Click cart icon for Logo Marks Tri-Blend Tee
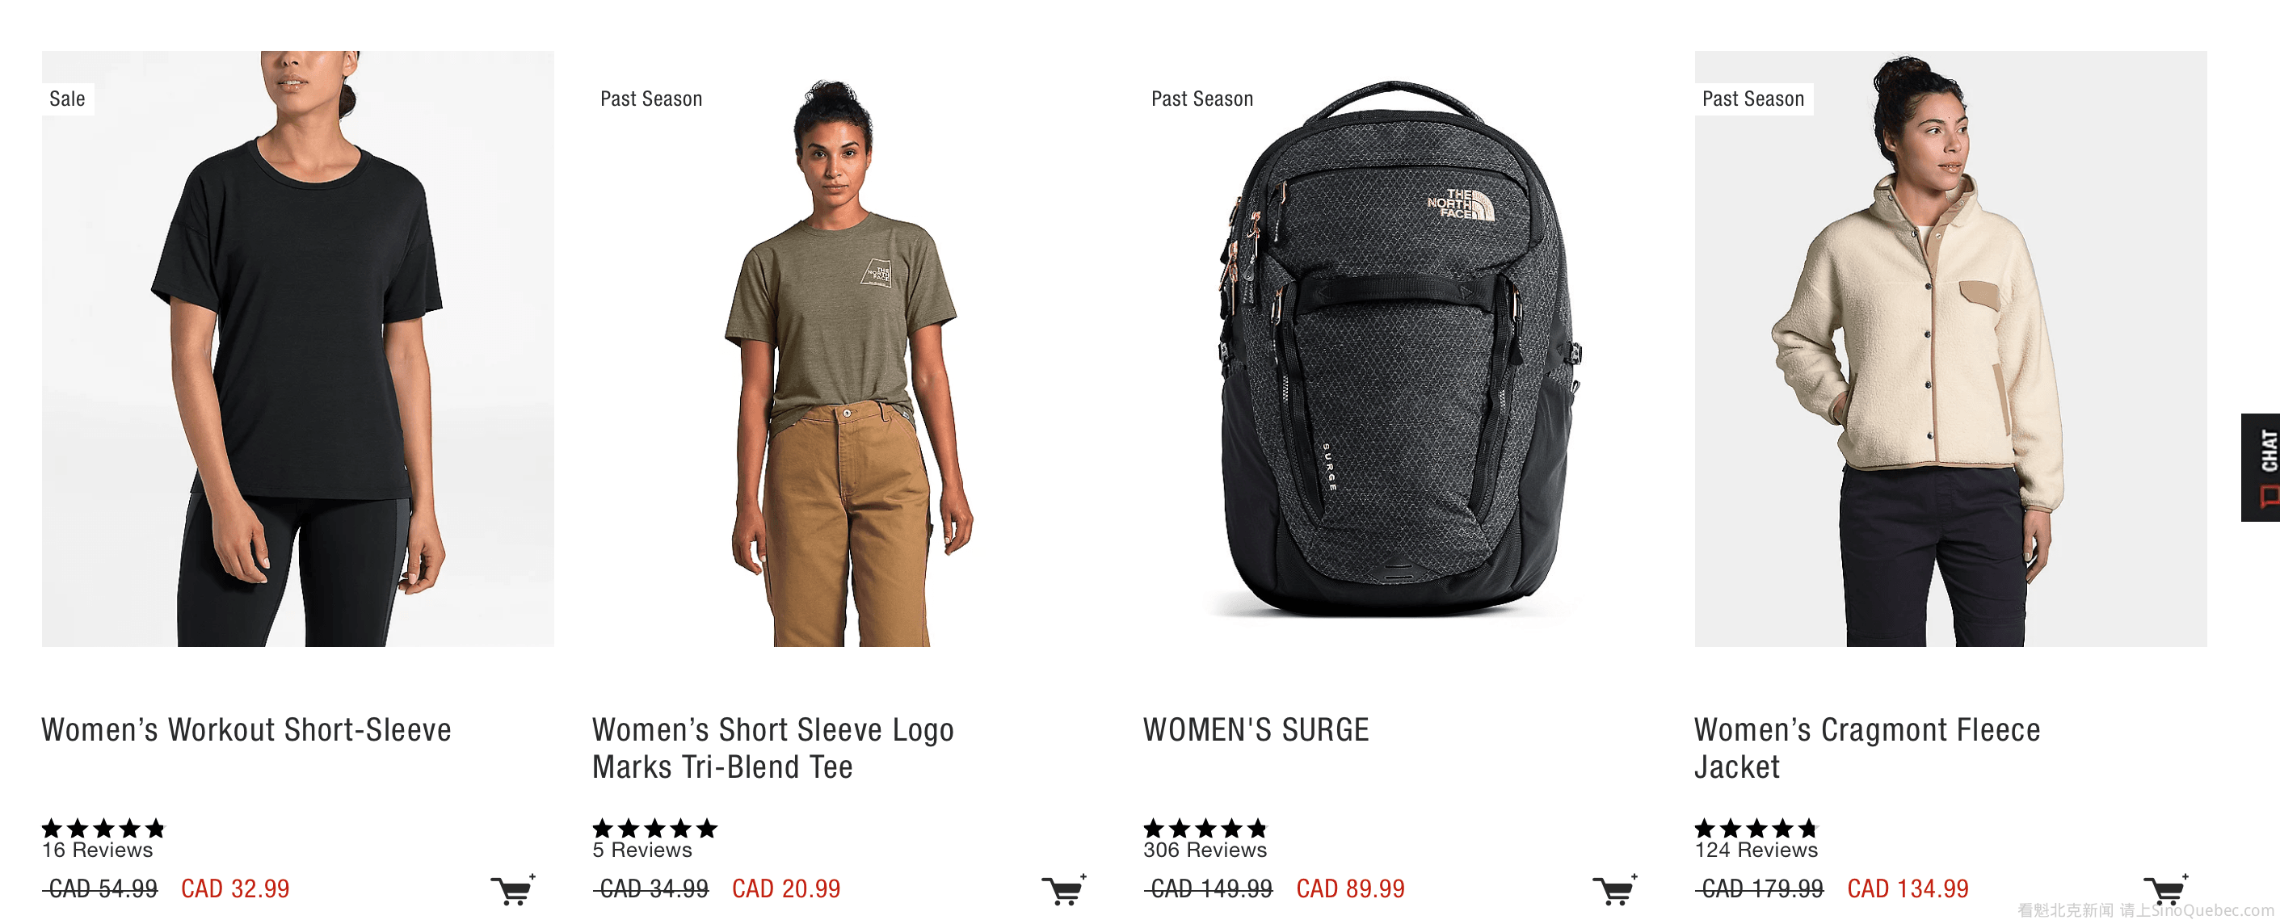 tap(1064, 889)
